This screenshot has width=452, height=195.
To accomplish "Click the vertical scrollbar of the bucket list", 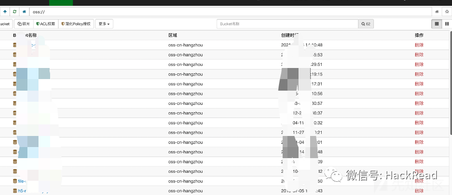I will point(450,83).
